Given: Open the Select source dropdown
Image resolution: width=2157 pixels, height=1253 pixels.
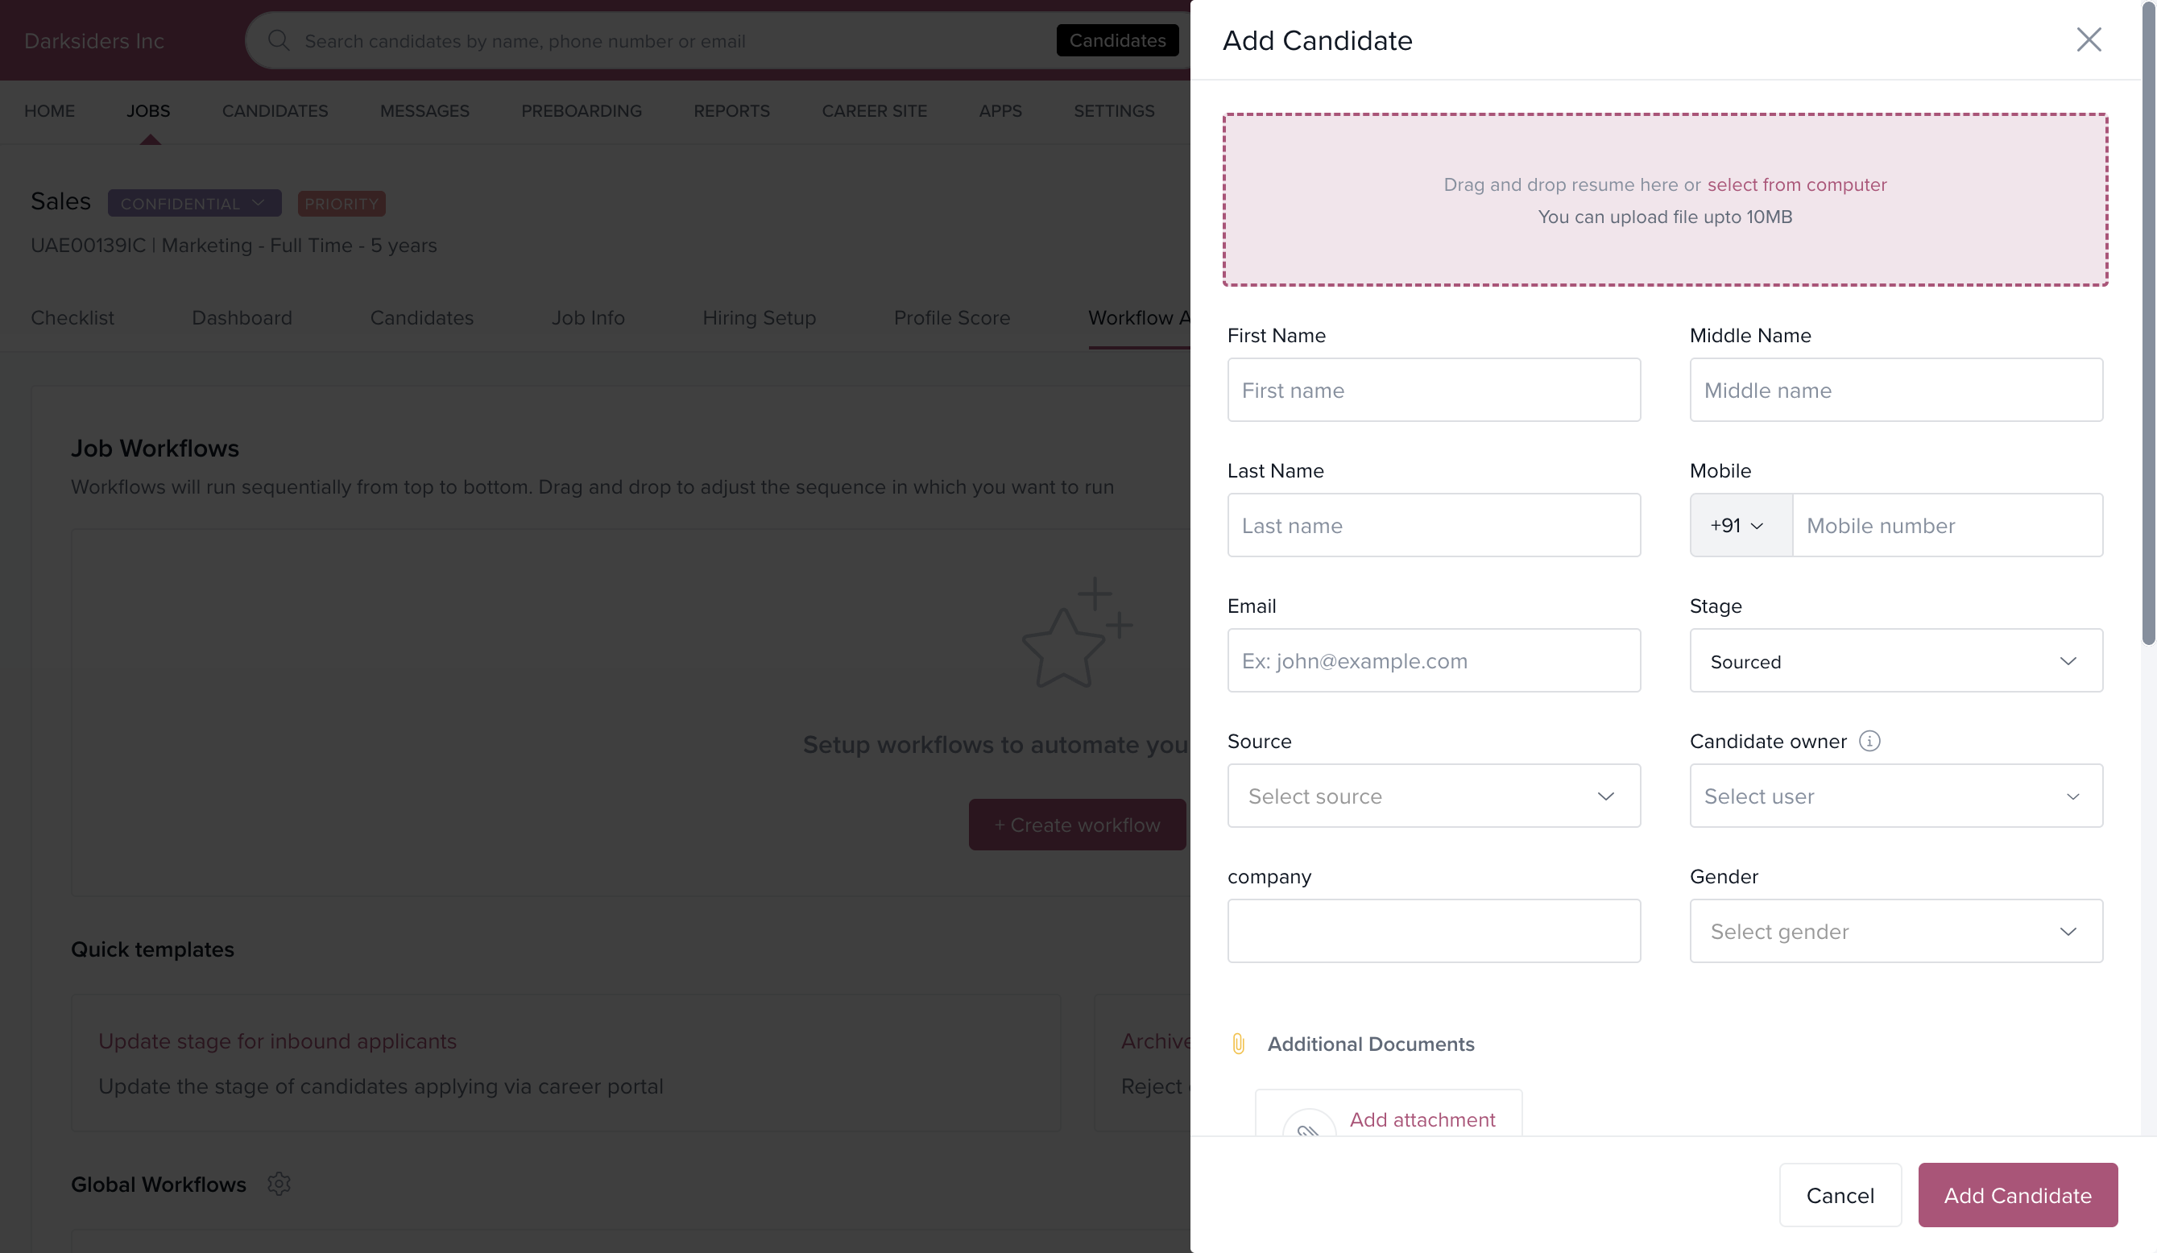Looking at the screenshot, I should pyautogui.click(x=1433, y=796).
